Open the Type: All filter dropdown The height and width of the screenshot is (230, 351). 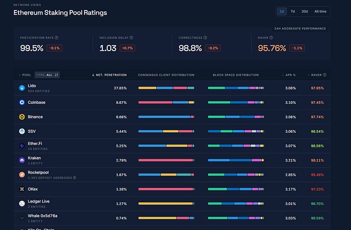pyautogui.click(x=47, y=75)
